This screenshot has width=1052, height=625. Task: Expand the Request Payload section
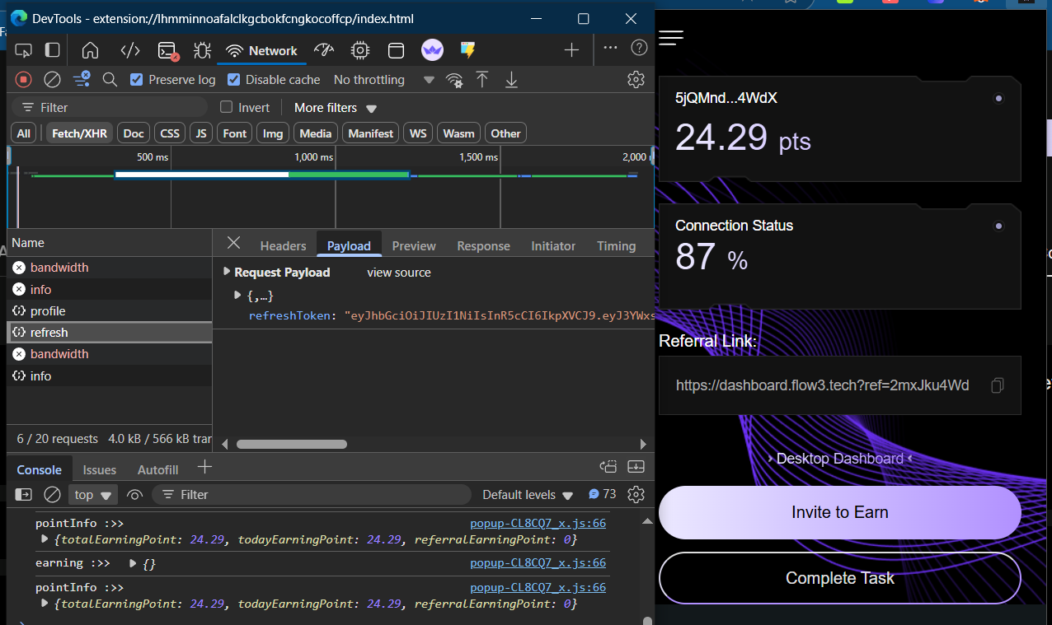click(x=228, y=272)
